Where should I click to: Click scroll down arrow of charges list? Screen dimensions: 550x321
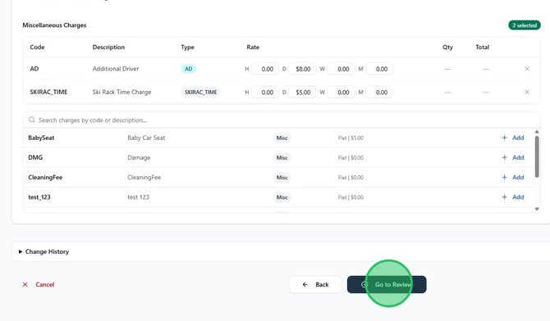pyautogui.click(x=537, y=209)
